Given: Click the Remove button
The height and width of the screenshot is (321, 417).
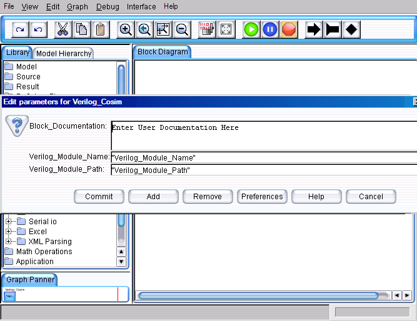Looking at the screenshot, I should 208,196.
